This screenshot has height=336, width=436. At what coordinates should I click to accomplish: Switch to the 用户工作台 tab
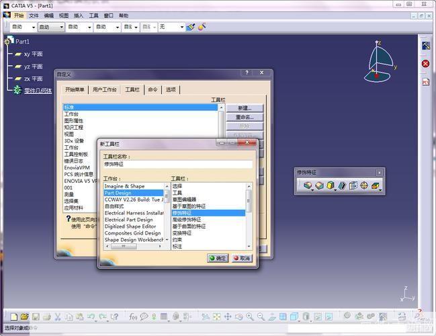click(x=105, y=89)
